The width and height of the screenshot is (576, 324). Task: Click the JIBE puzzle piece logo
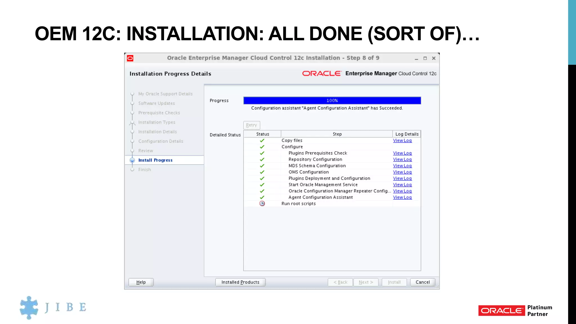(x=29, y=307)
